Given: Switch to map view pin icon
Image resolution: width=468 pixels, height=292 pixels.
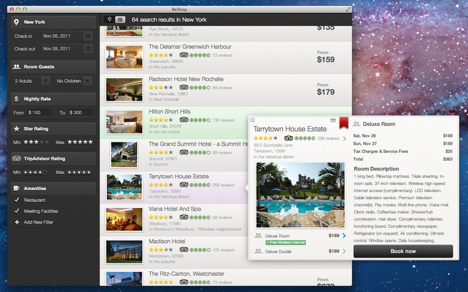Looking at the screenshot, I should (x=109, y=19).
